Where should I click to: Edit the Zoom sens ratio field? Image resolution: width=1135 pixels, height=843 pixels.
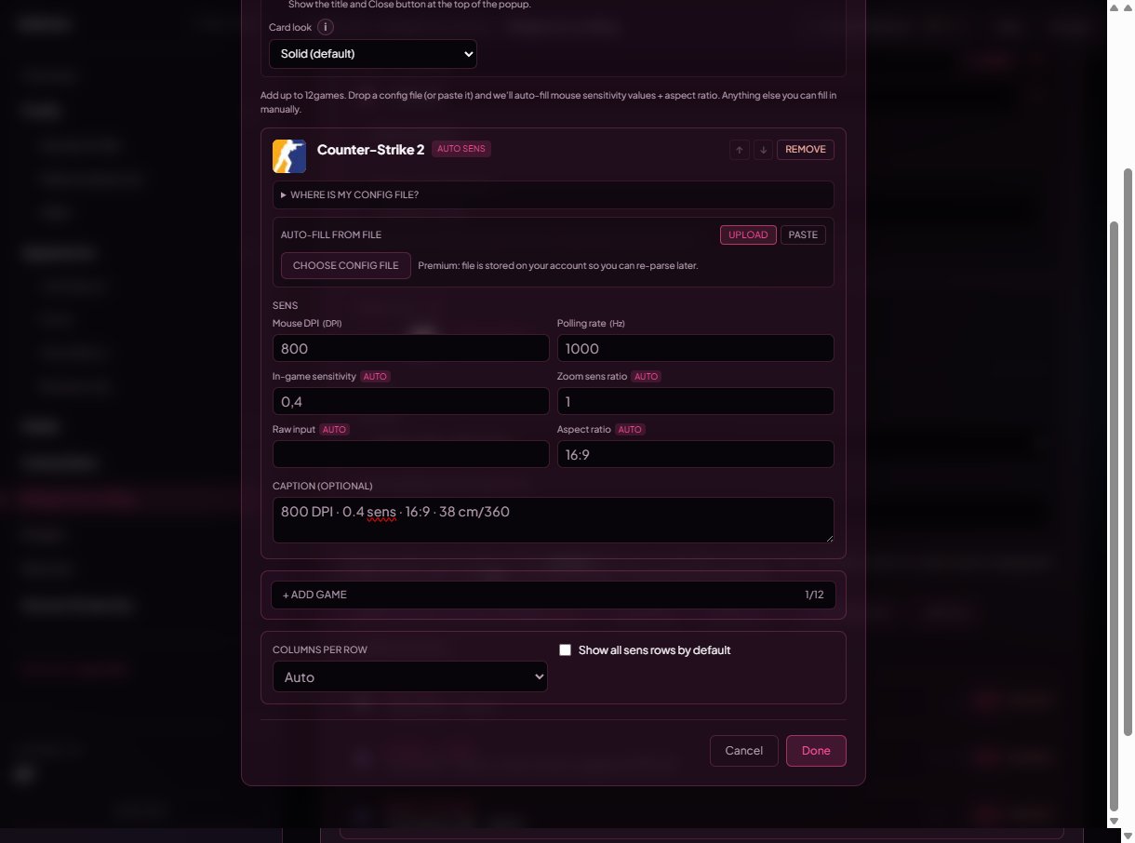click(x=696, y=401)
